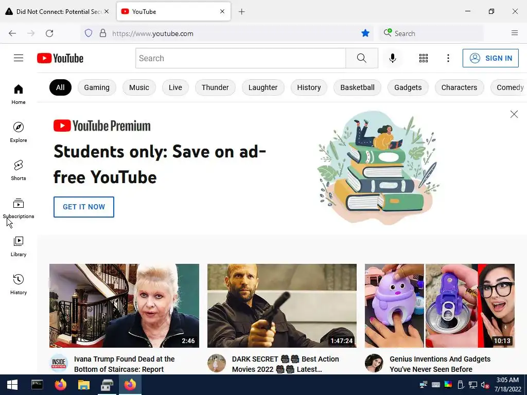527x395 pixels.
Task: Click first Firefox icon in taskbar
Action: pos(61,385)
